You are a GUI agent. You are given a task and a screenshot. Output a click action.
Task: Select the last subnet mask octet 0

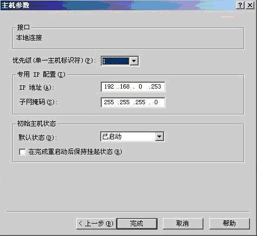156,102
